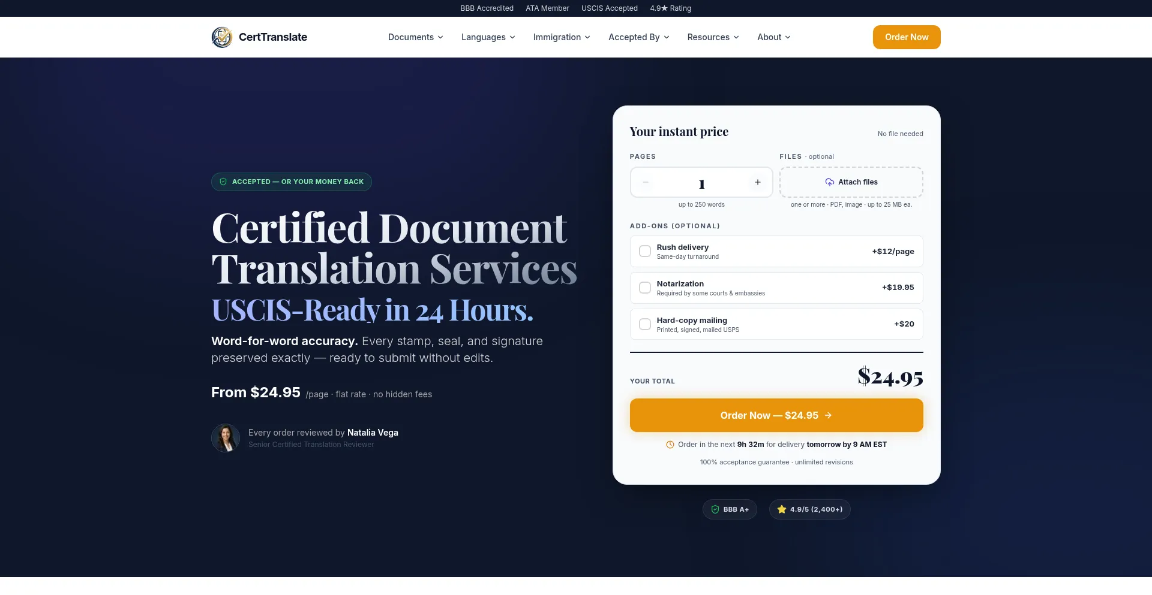Image resolution: width=1152 pixels, height=595 pixels.
Task: Expand the Accepted By dropdown
Action: point(639,37)
